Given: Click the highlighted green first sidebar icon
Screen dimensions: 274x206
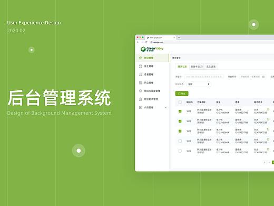Looking at the screenshot, I should 141,58.
